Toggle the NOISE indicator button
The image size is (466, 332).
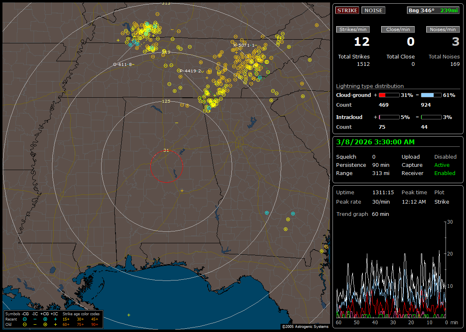pyautogui.click(x=373, y=10)
